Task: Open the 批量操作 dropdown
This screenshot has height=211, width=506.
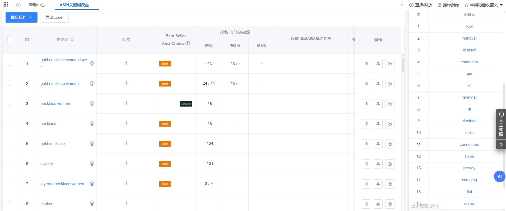Action: pos(21,17)
